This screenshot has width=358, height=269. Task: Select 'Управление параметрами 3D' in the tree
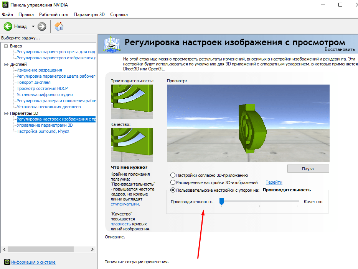[x=45, y=125]
